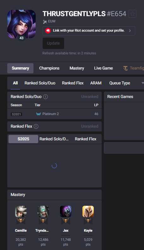The height and width of the screenshot is (250, 144).
Task: Click the mastery emblem under Tryndamere
Action: pos(43,221)
